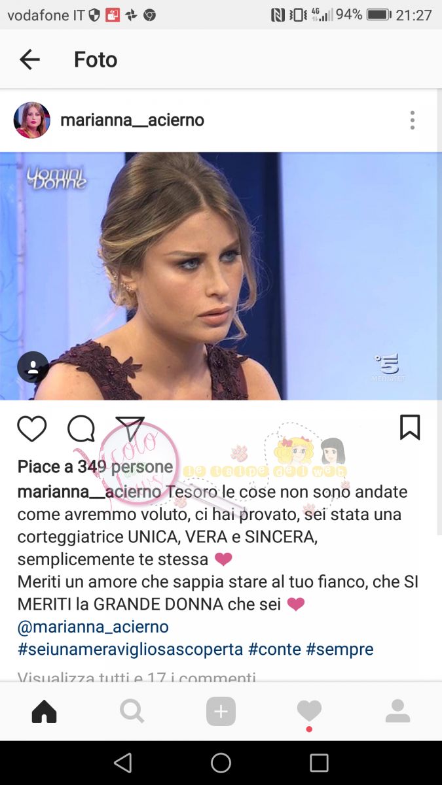Open activity notifications heart tab

[x=309, y=711]
